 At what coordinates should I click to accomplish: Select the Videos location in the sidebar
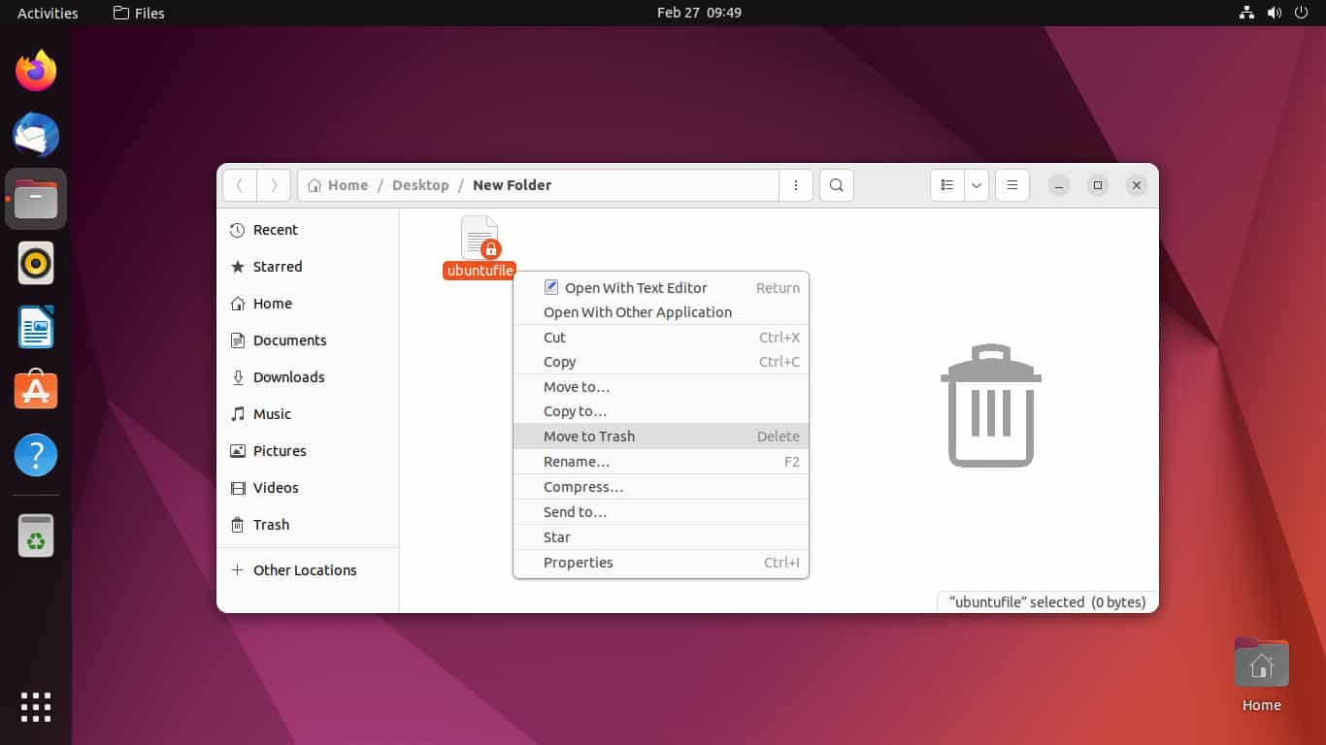(x=276, y=488)
